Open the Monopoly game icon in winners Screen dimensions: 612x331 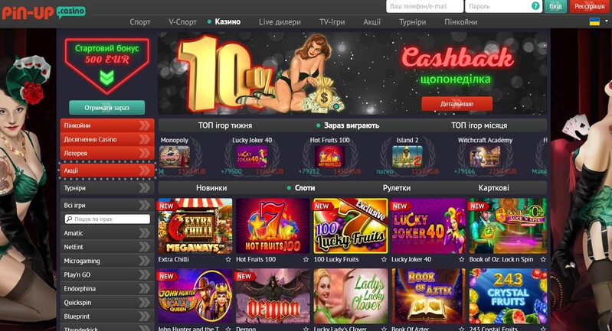pos(175,157)
